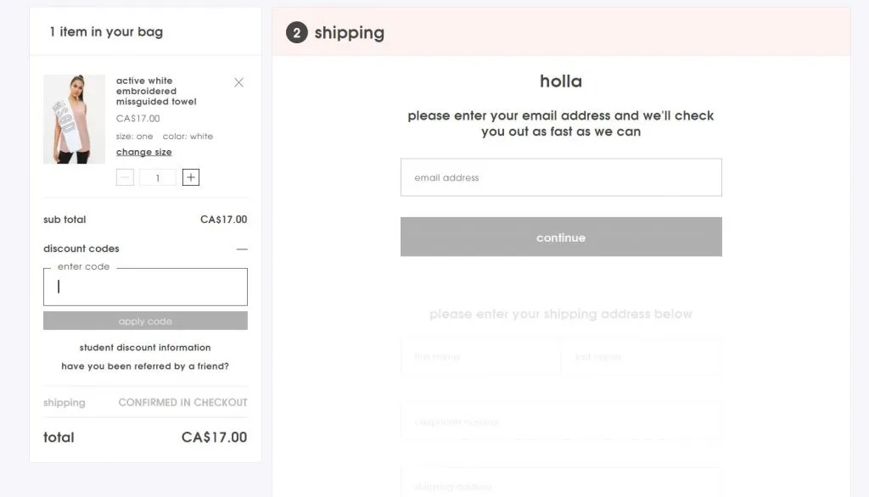The height and width of the screenshot is (497, 869).
Task: Click the 1 item in your bag header
Action: 106,32
